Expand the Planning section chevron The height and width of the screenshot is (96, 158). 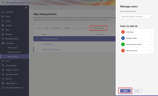coord(25,79)
